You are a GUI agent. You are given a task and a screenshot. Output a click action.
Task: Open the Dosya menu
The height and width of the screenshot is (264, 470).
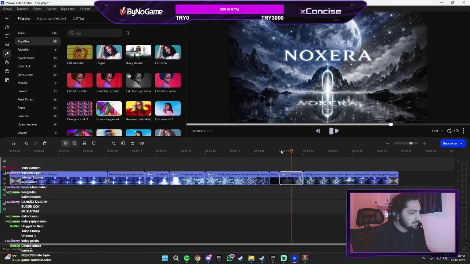[x=7, y=8]
